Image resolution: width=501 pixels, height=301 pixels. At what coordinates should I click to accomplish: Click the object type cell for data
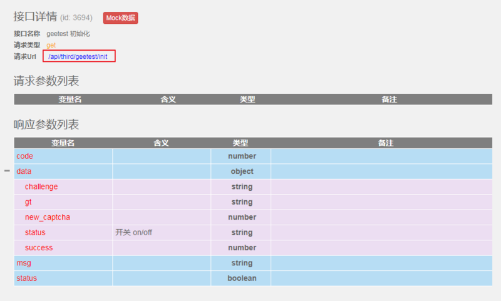click(x=242, y=171)
